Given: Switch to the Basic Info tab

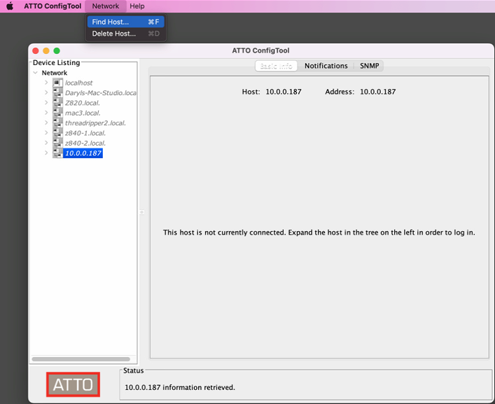Looking at the screenshot, I should (x=277, y=66).
